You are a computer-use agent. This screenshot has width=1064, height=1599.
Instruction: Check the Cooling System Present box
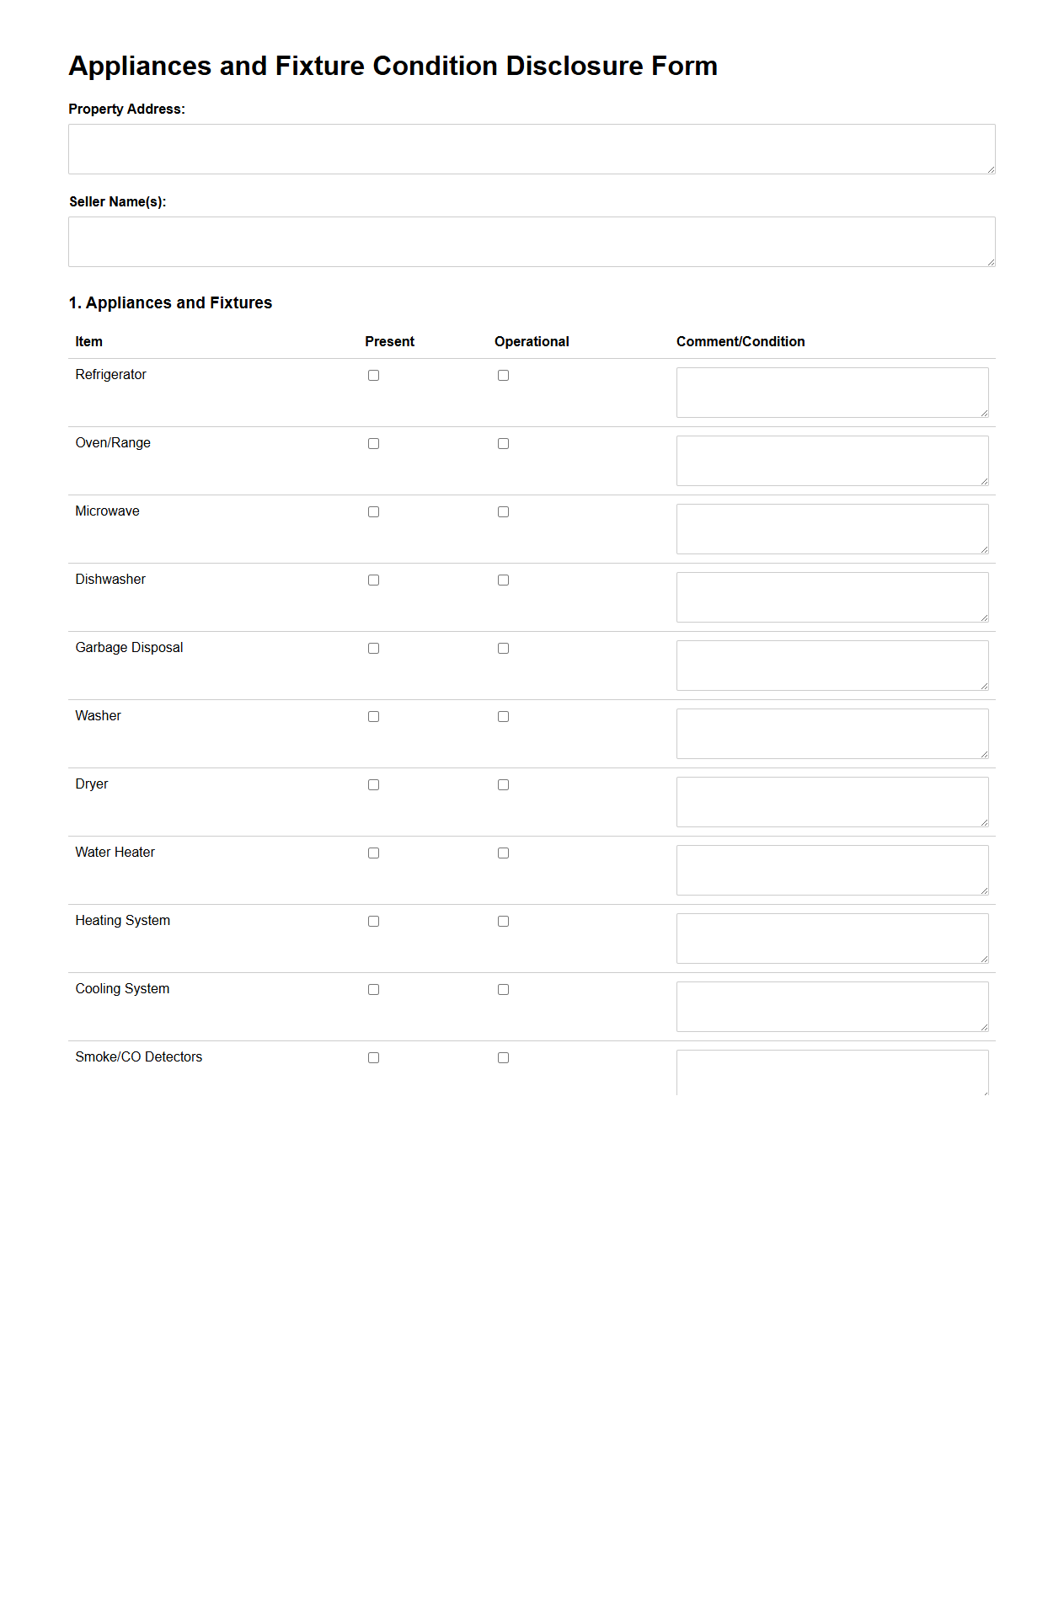[373, 989]
